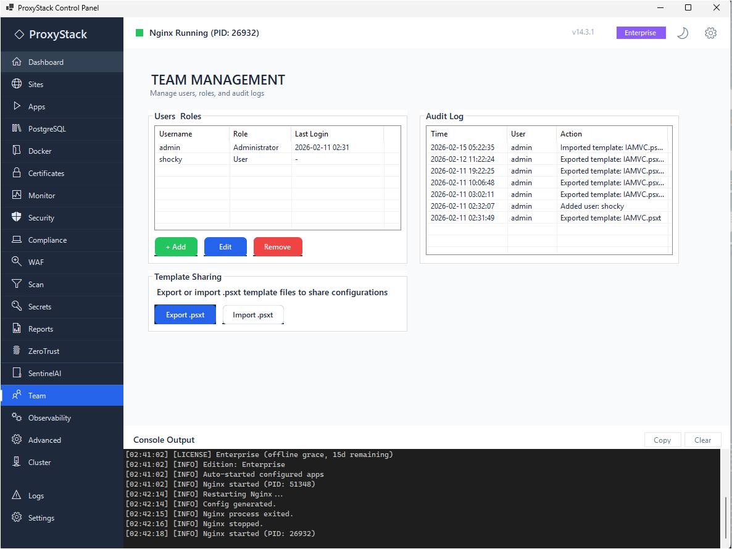Screen dimensions: 732x549
Task: Navigate to the Certificates page
Action: tap(62, 173)
